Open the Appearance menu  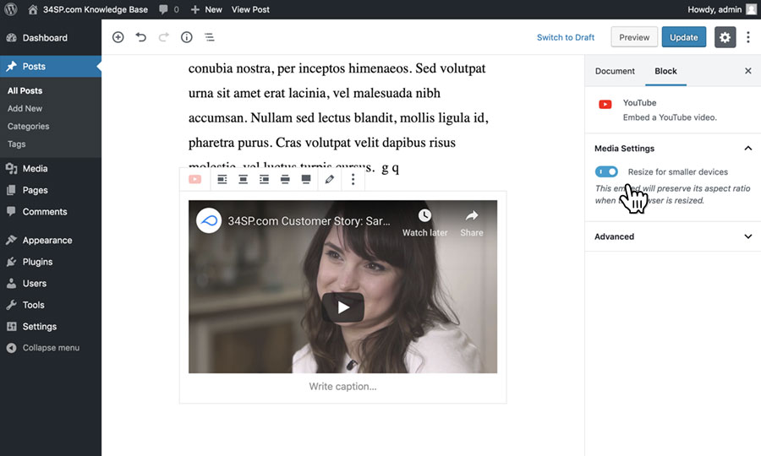point(51,241)
